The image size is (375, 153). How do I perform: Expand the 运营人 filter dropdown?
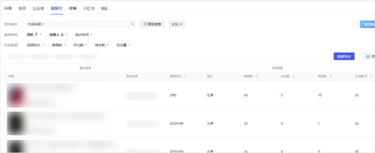coord(59,35)
